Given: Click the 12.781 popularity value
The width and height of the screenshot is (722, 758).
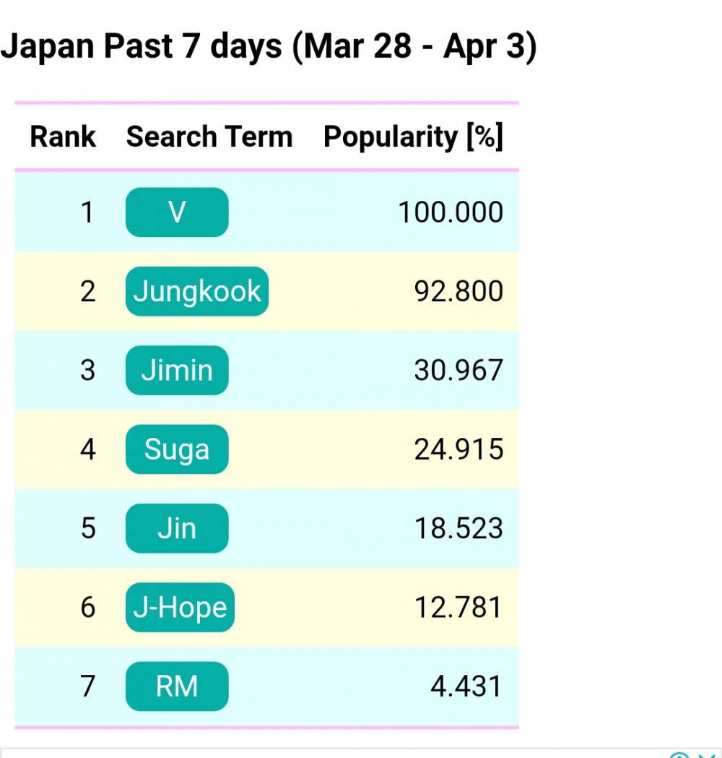Looking at the screenshot, I should pyautogui.click(x=458, y=607).
